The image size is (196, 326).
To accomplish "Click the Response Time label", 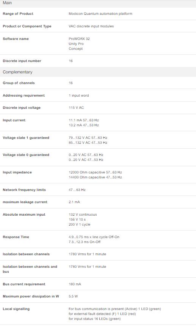I will click(x=16, y=237).
